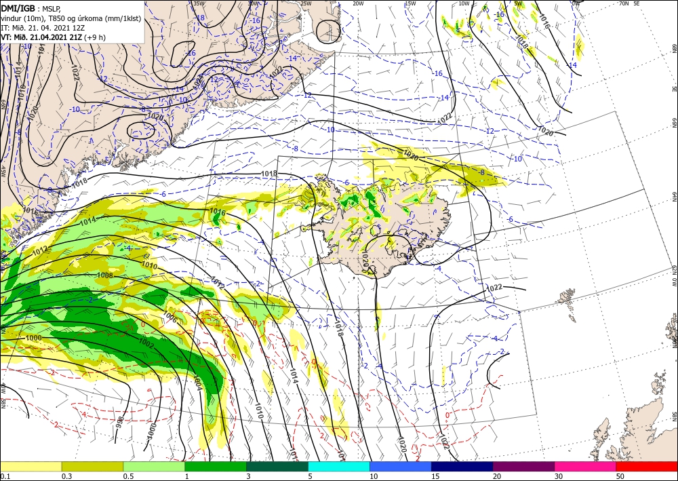Click the '0.5' legend scale value
This screenshot has width=678, height=481.
128,476
